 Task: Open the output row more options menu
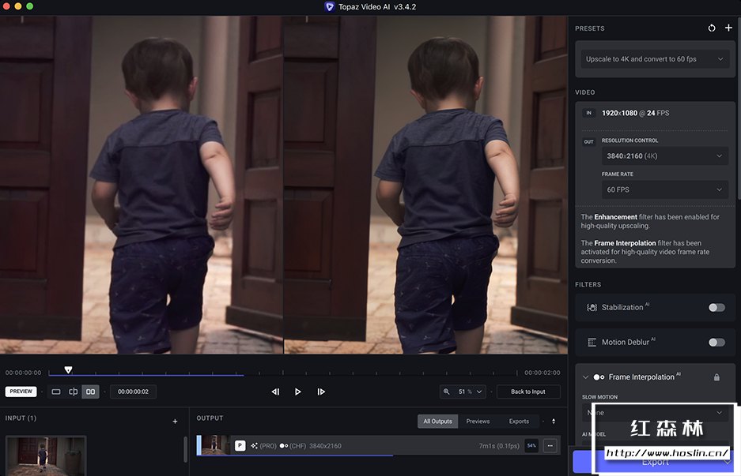click(550, 446)
